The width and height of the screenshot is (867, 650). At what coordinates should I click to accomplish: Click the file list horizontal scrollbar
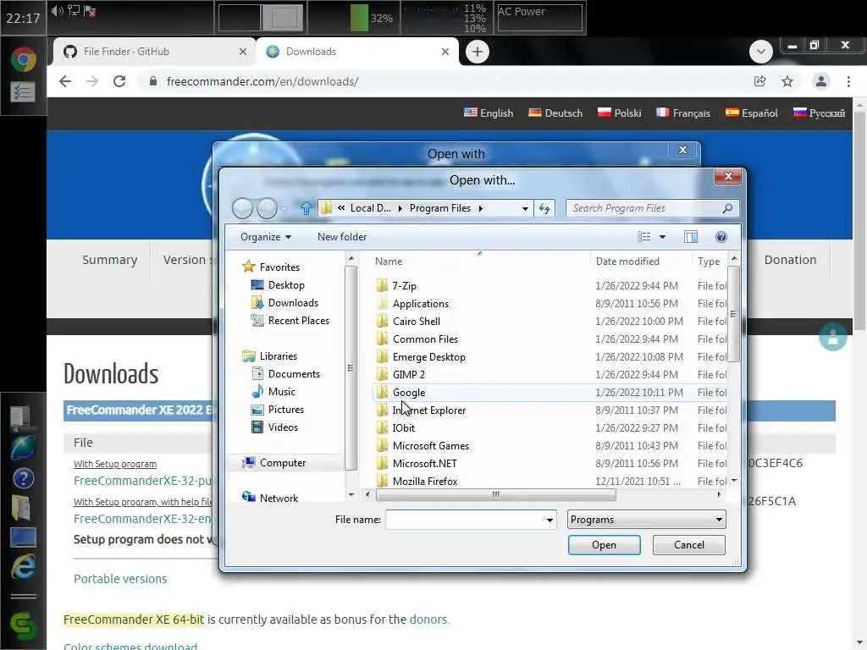click(x=495, y=494)
